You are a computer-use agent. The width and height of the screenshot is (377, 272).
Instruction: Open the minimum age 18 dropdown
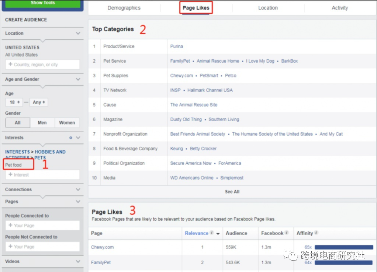click(x=14, y=102)
